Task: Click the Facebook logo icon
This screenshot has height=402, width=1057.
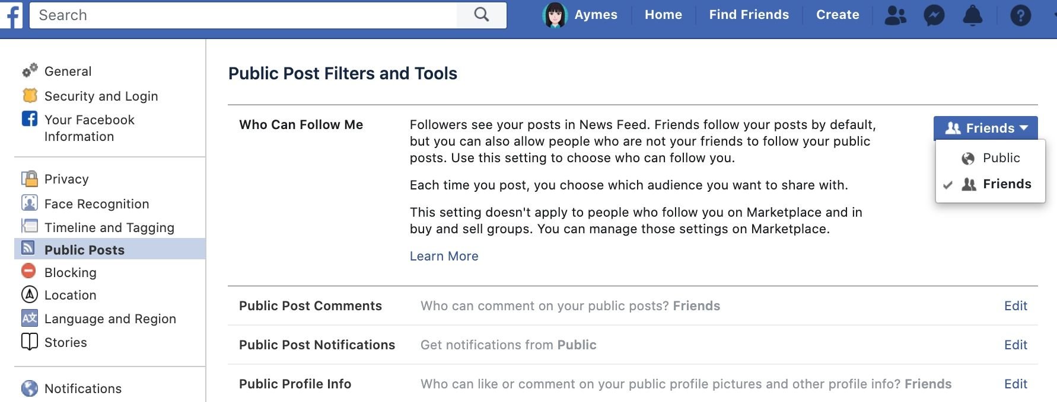Action: click(x=11, y=15)
